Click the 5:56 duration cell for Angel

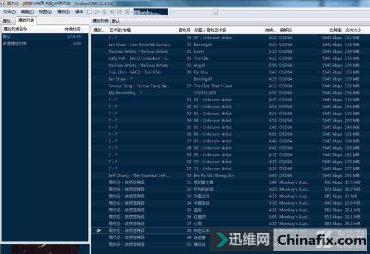[x=272, y=65]
